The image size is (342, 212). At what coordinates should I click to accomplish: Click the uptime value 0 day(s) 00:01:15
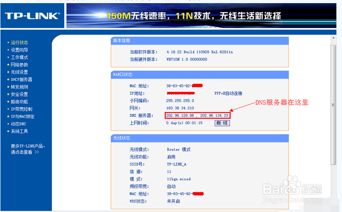tap(184, 123)
